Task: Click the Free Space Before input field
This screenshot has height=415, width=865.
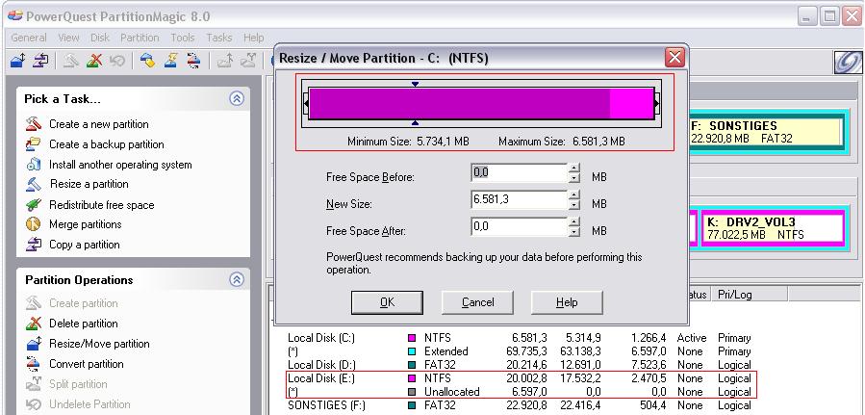Action: [520, 172]
